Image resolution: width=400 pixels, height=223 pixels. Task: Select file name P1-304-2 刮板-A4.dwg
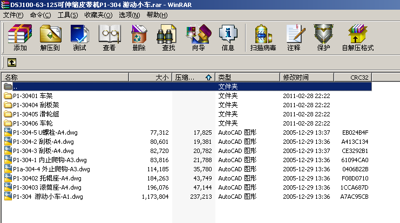point(43,142)
